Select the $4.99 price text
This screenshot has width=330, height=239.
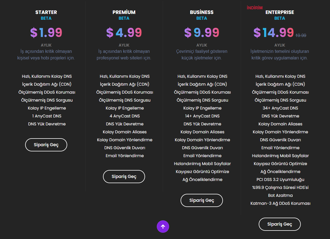click(124, 33)
